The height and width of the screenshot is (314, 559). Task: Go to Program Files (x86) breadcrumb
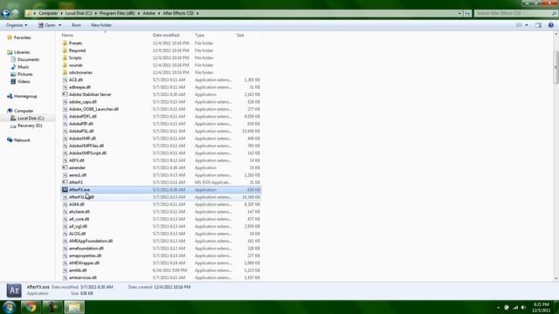coord(117,13)
